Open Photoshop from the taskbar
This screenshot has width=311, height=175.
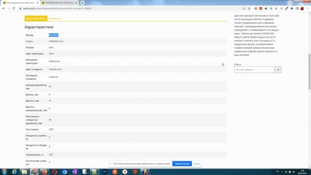pyautogui.click(x=105, y=172)
